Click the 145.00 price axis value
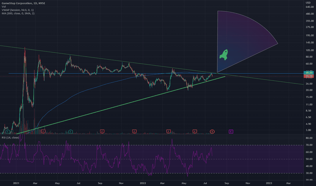 [310, 43]
